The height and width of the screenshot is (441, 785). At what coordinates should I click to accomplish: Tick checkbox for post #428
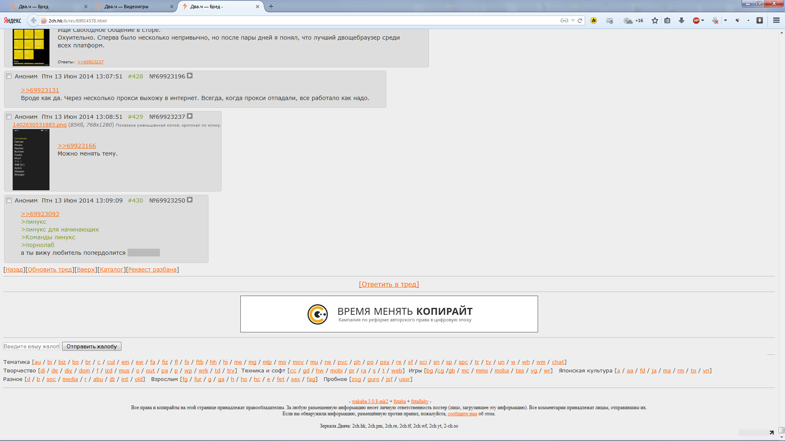coord(9,76)
